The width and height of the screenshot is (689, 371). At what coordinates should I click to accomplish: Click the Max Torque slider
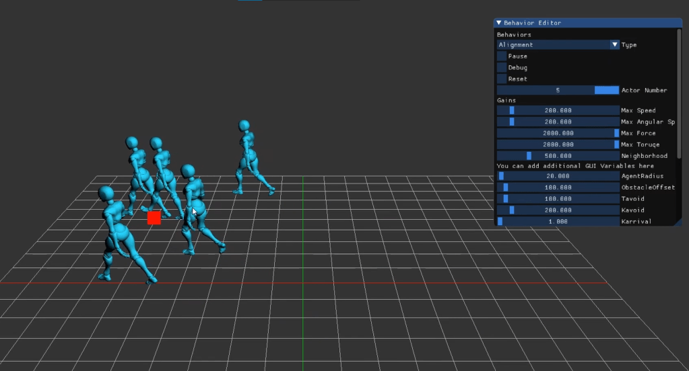(x=558, y=145)
